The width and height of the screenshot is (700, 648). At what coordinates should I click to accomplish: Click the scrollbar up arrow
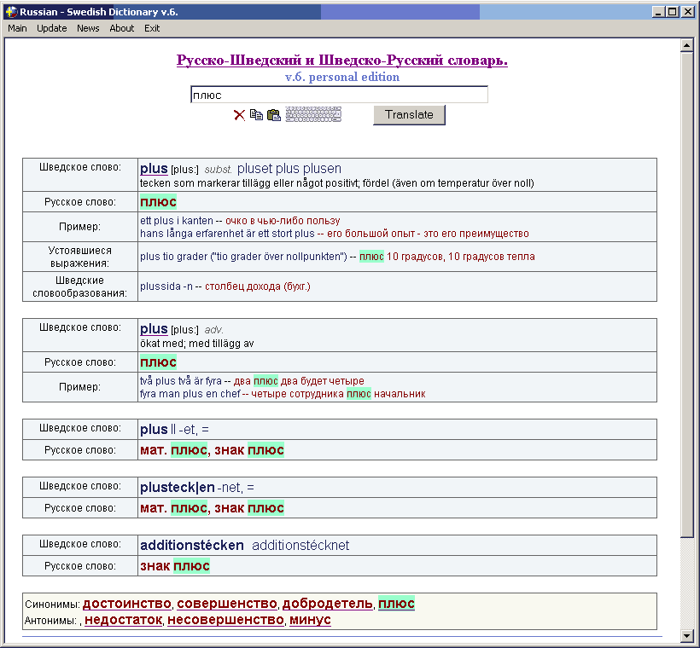coord(687,45)
